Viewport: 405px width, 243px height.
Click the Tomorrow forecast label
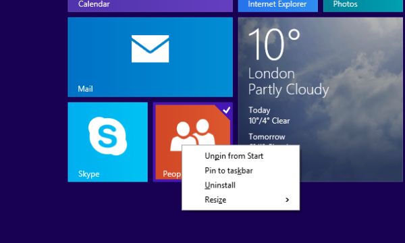click(267, 136)
